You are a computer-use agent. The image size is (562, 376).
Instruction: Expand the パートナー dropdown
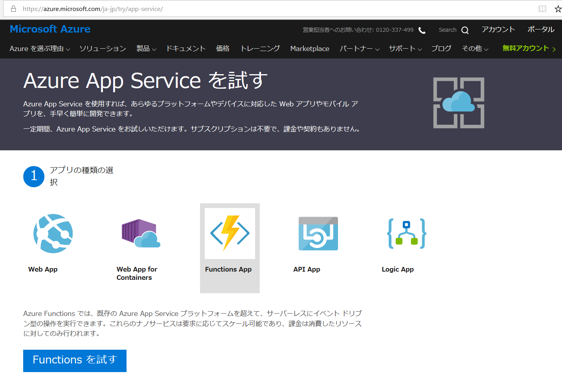pos(360,49)
